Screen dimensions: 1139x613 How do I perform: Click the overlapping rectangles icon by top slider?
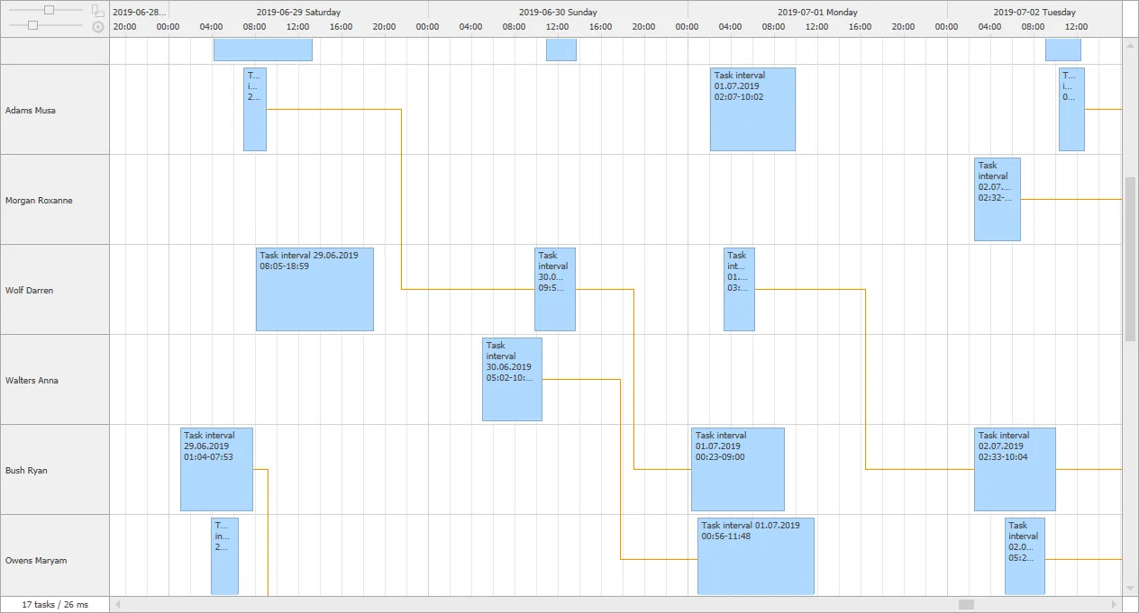98,10
